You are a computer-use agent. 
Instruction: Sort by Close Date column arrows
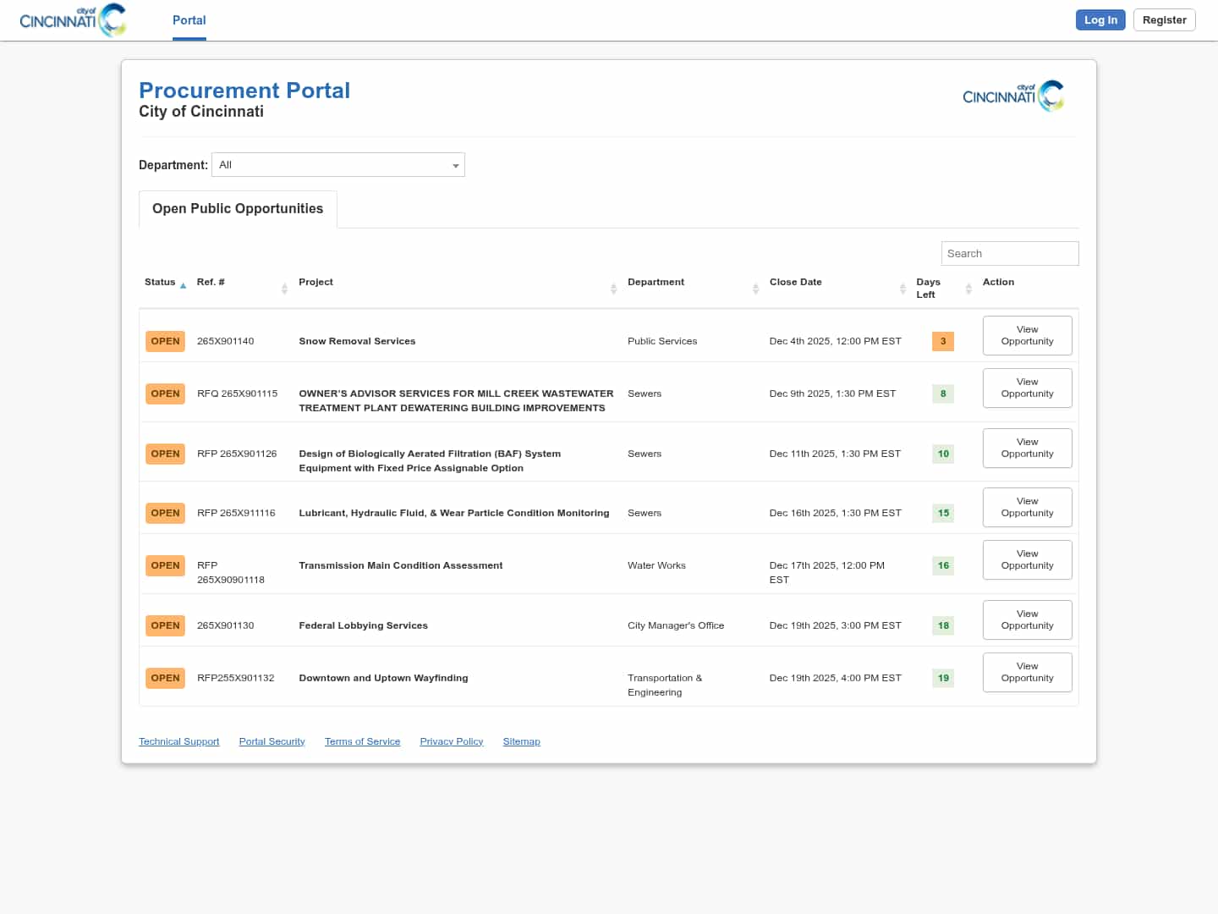click(x=903, y=289)
